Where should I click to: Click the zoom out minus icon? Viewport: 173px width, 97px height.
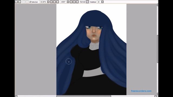click(x=51, y=2)
